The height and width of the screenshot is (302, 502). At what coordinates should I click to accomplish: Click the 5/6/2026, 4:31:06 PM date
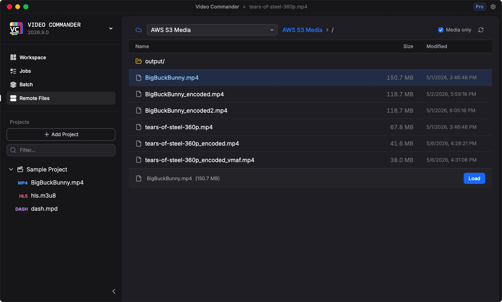pos(451,160)
